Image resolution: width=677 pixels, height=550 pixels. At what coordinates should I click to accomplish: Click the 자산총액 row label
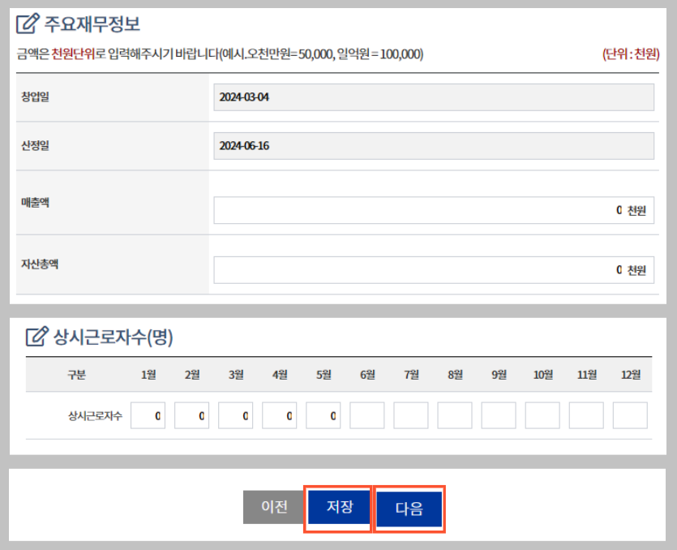[40, 264]
